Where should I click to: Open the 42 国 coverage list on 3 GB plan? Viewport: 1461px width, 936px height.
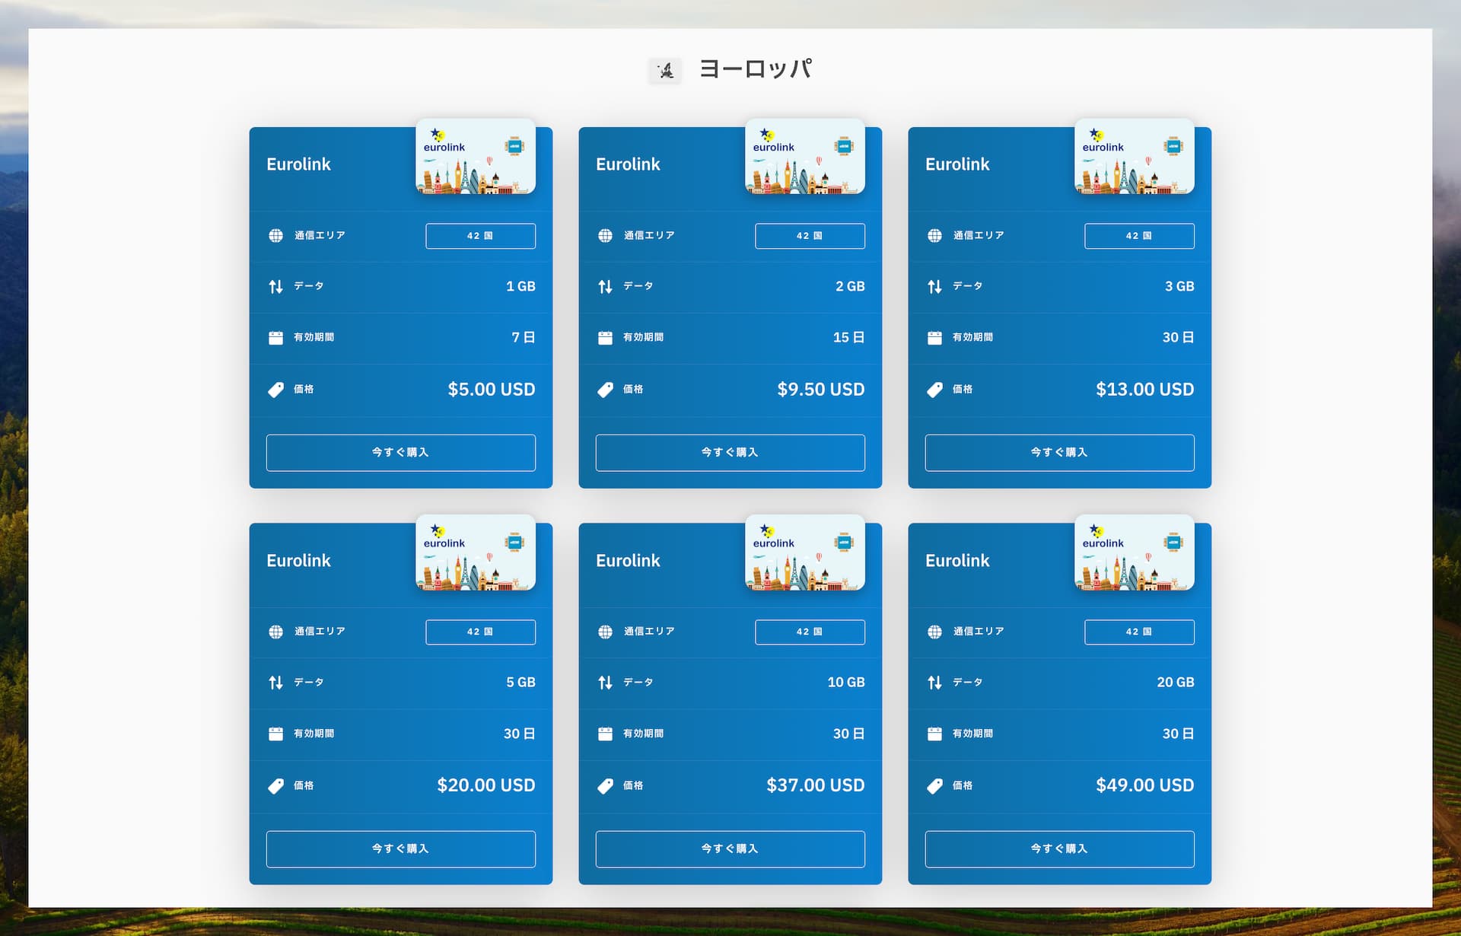(x=1139, y=236)
